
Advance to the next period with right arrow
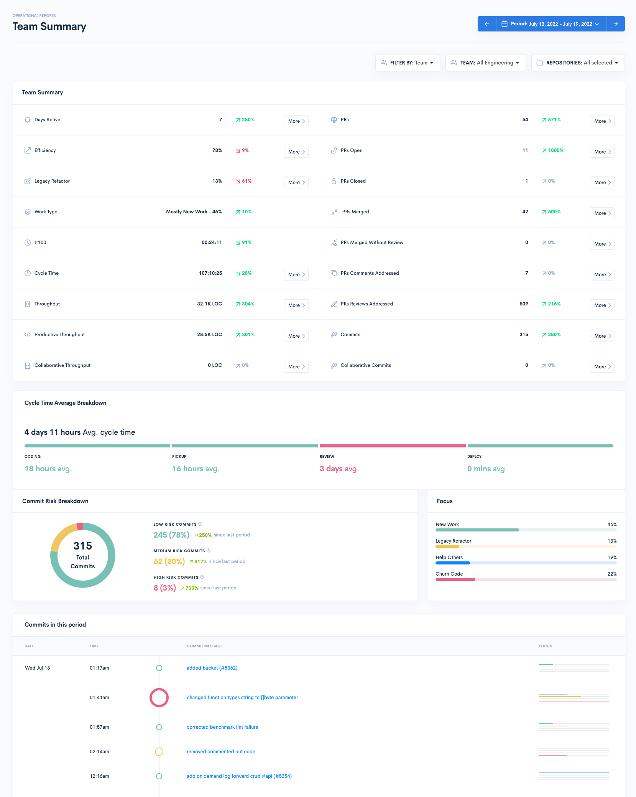pos(616,24)
